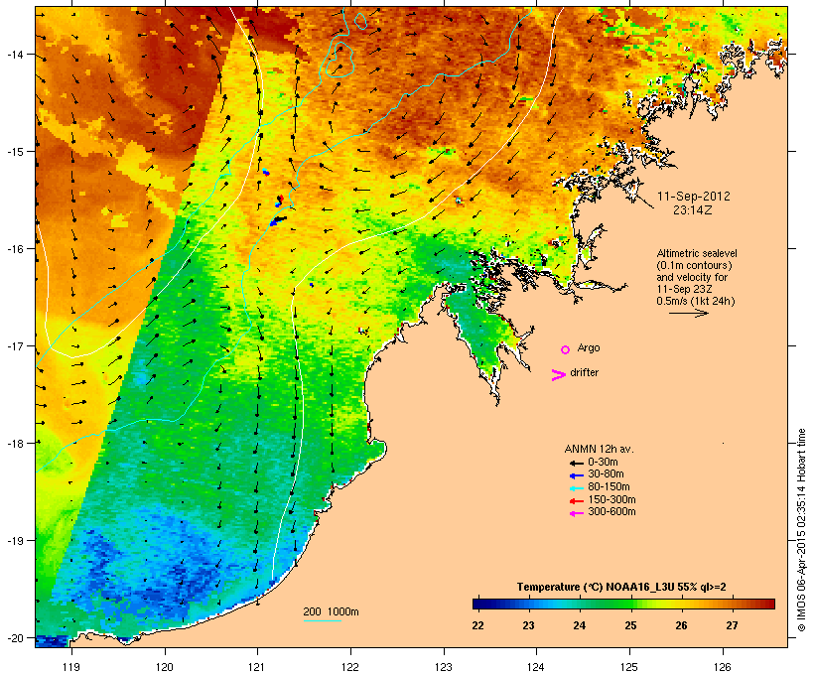
Task: Click the red 150-300m arrow in ANMN legend
Action: [x=576, y=501]
